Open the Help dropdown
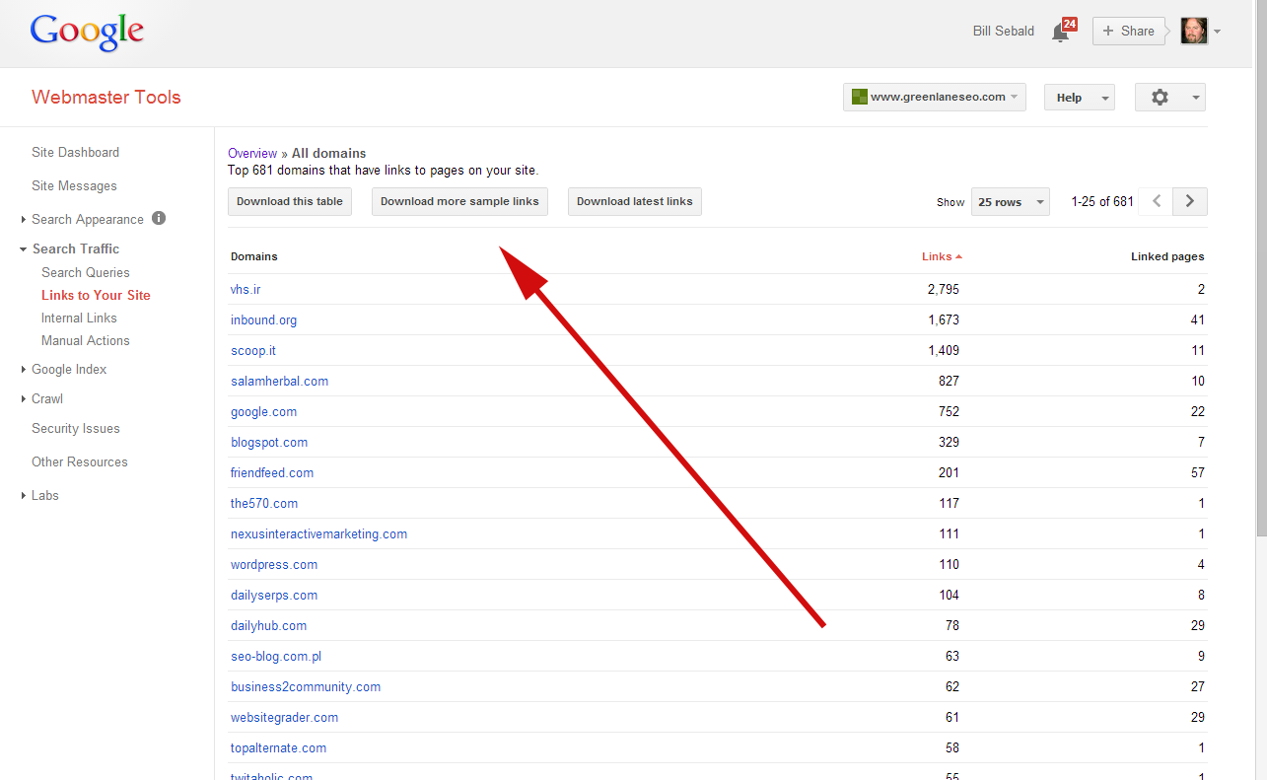The width and height of the screenshot is (1267, 780). (x=1080, y=98)
